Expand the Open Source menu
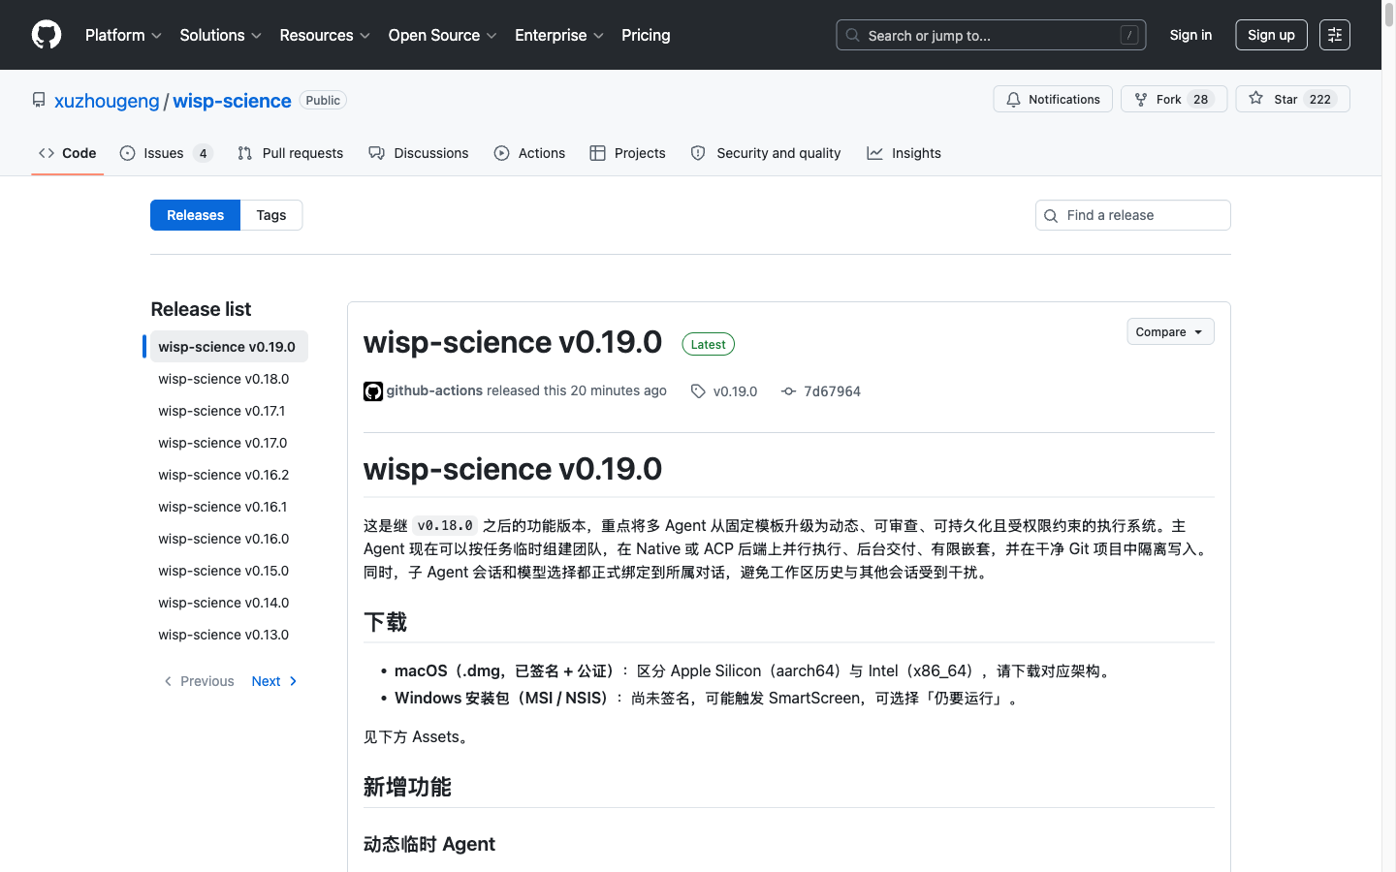The height and width of the screenshot is (872, 1396). (x=442, y=35)
